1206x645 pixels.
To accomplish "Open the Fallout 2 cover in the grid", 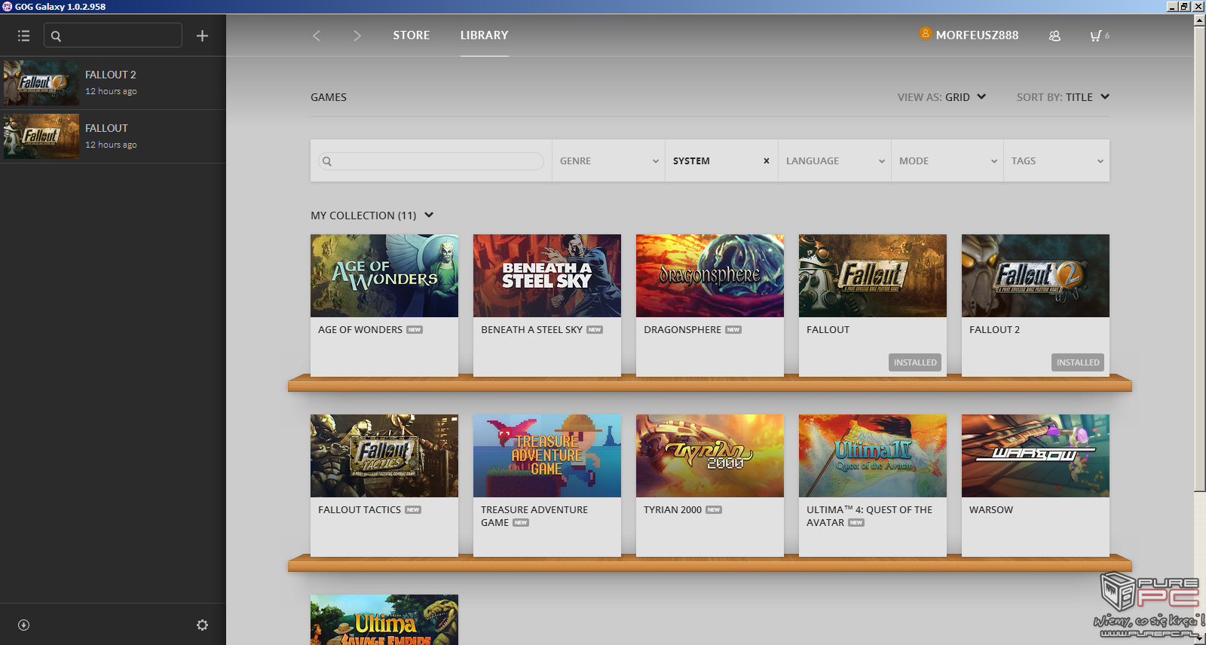I will pyautogui.click(x=1036, y=276).
